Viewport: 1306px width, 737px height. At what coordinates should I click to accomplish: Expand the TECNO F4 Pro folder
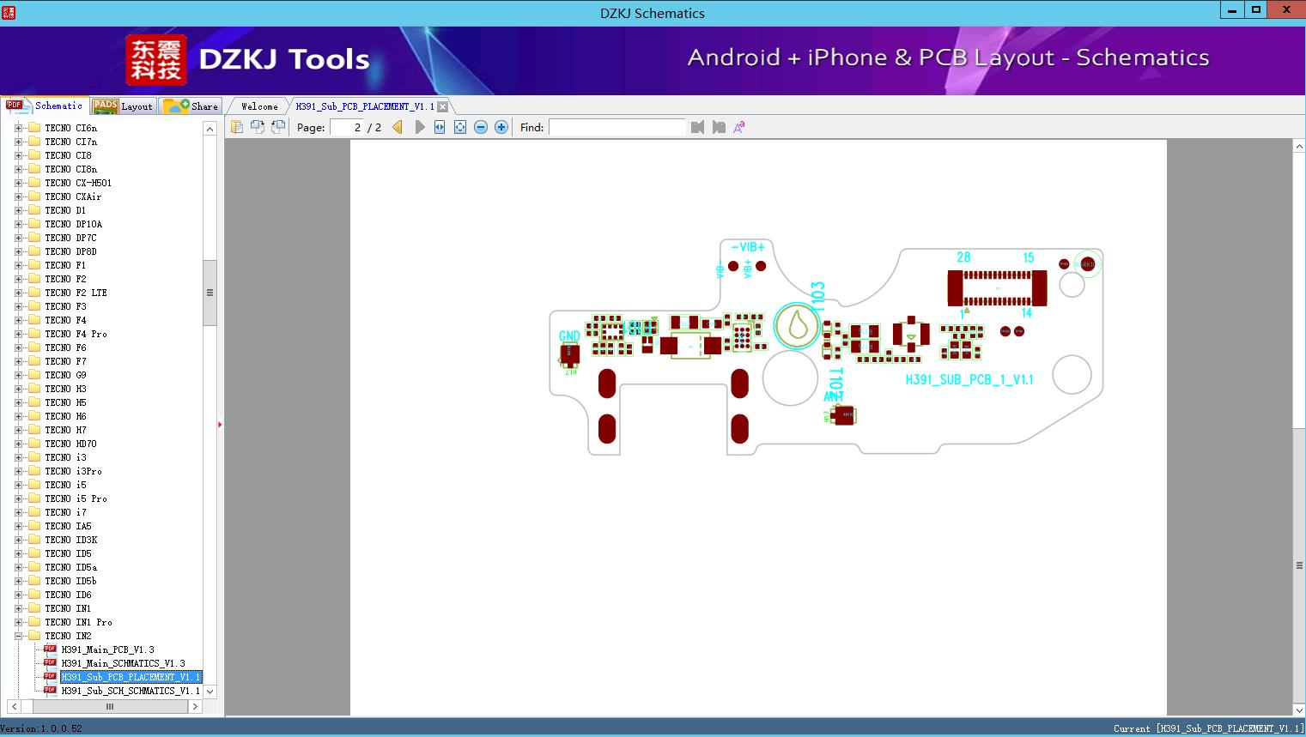18,334
